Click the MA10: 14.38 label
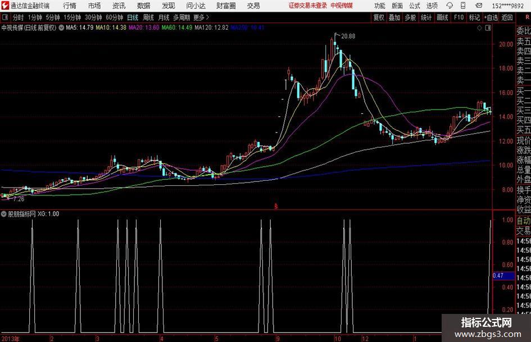The width and height of the screenshot is (531, 342). click(x=111, y=28)
